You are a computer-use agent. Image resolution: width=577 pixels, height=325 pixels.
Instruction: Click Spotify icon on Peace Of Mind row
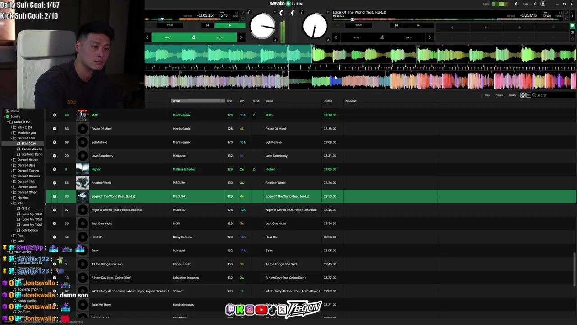tap(55, 129)
